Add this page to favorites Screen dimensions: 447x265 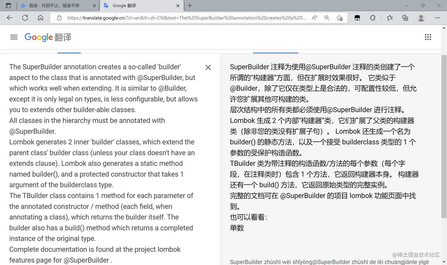[x=340, y=18]
